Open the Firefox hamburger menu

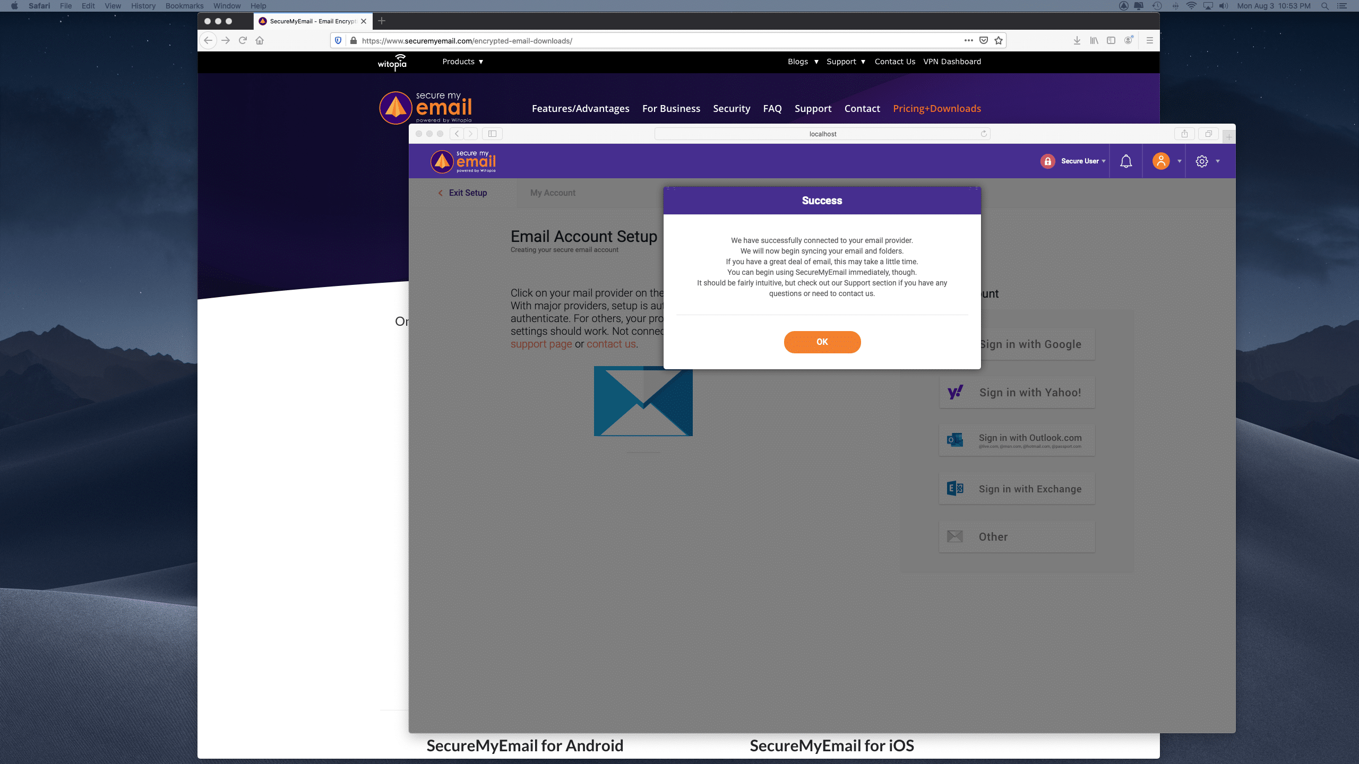1150,40
